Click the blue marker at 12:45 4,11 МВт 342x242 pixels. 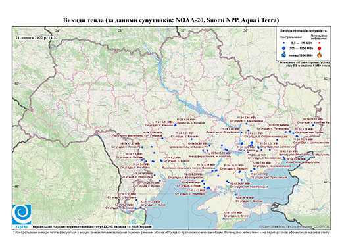224,218
